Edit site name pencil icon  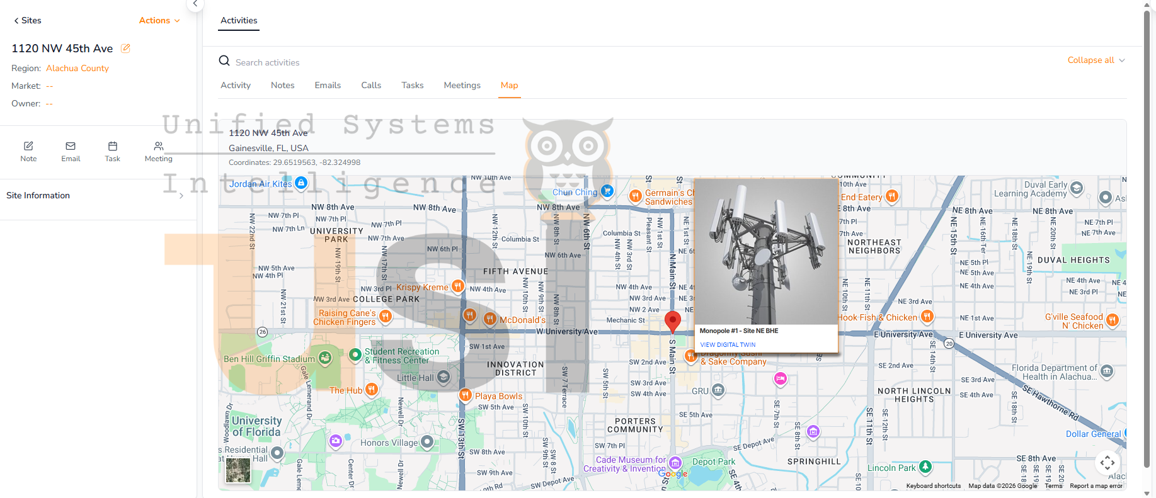[x=125, y=48]
